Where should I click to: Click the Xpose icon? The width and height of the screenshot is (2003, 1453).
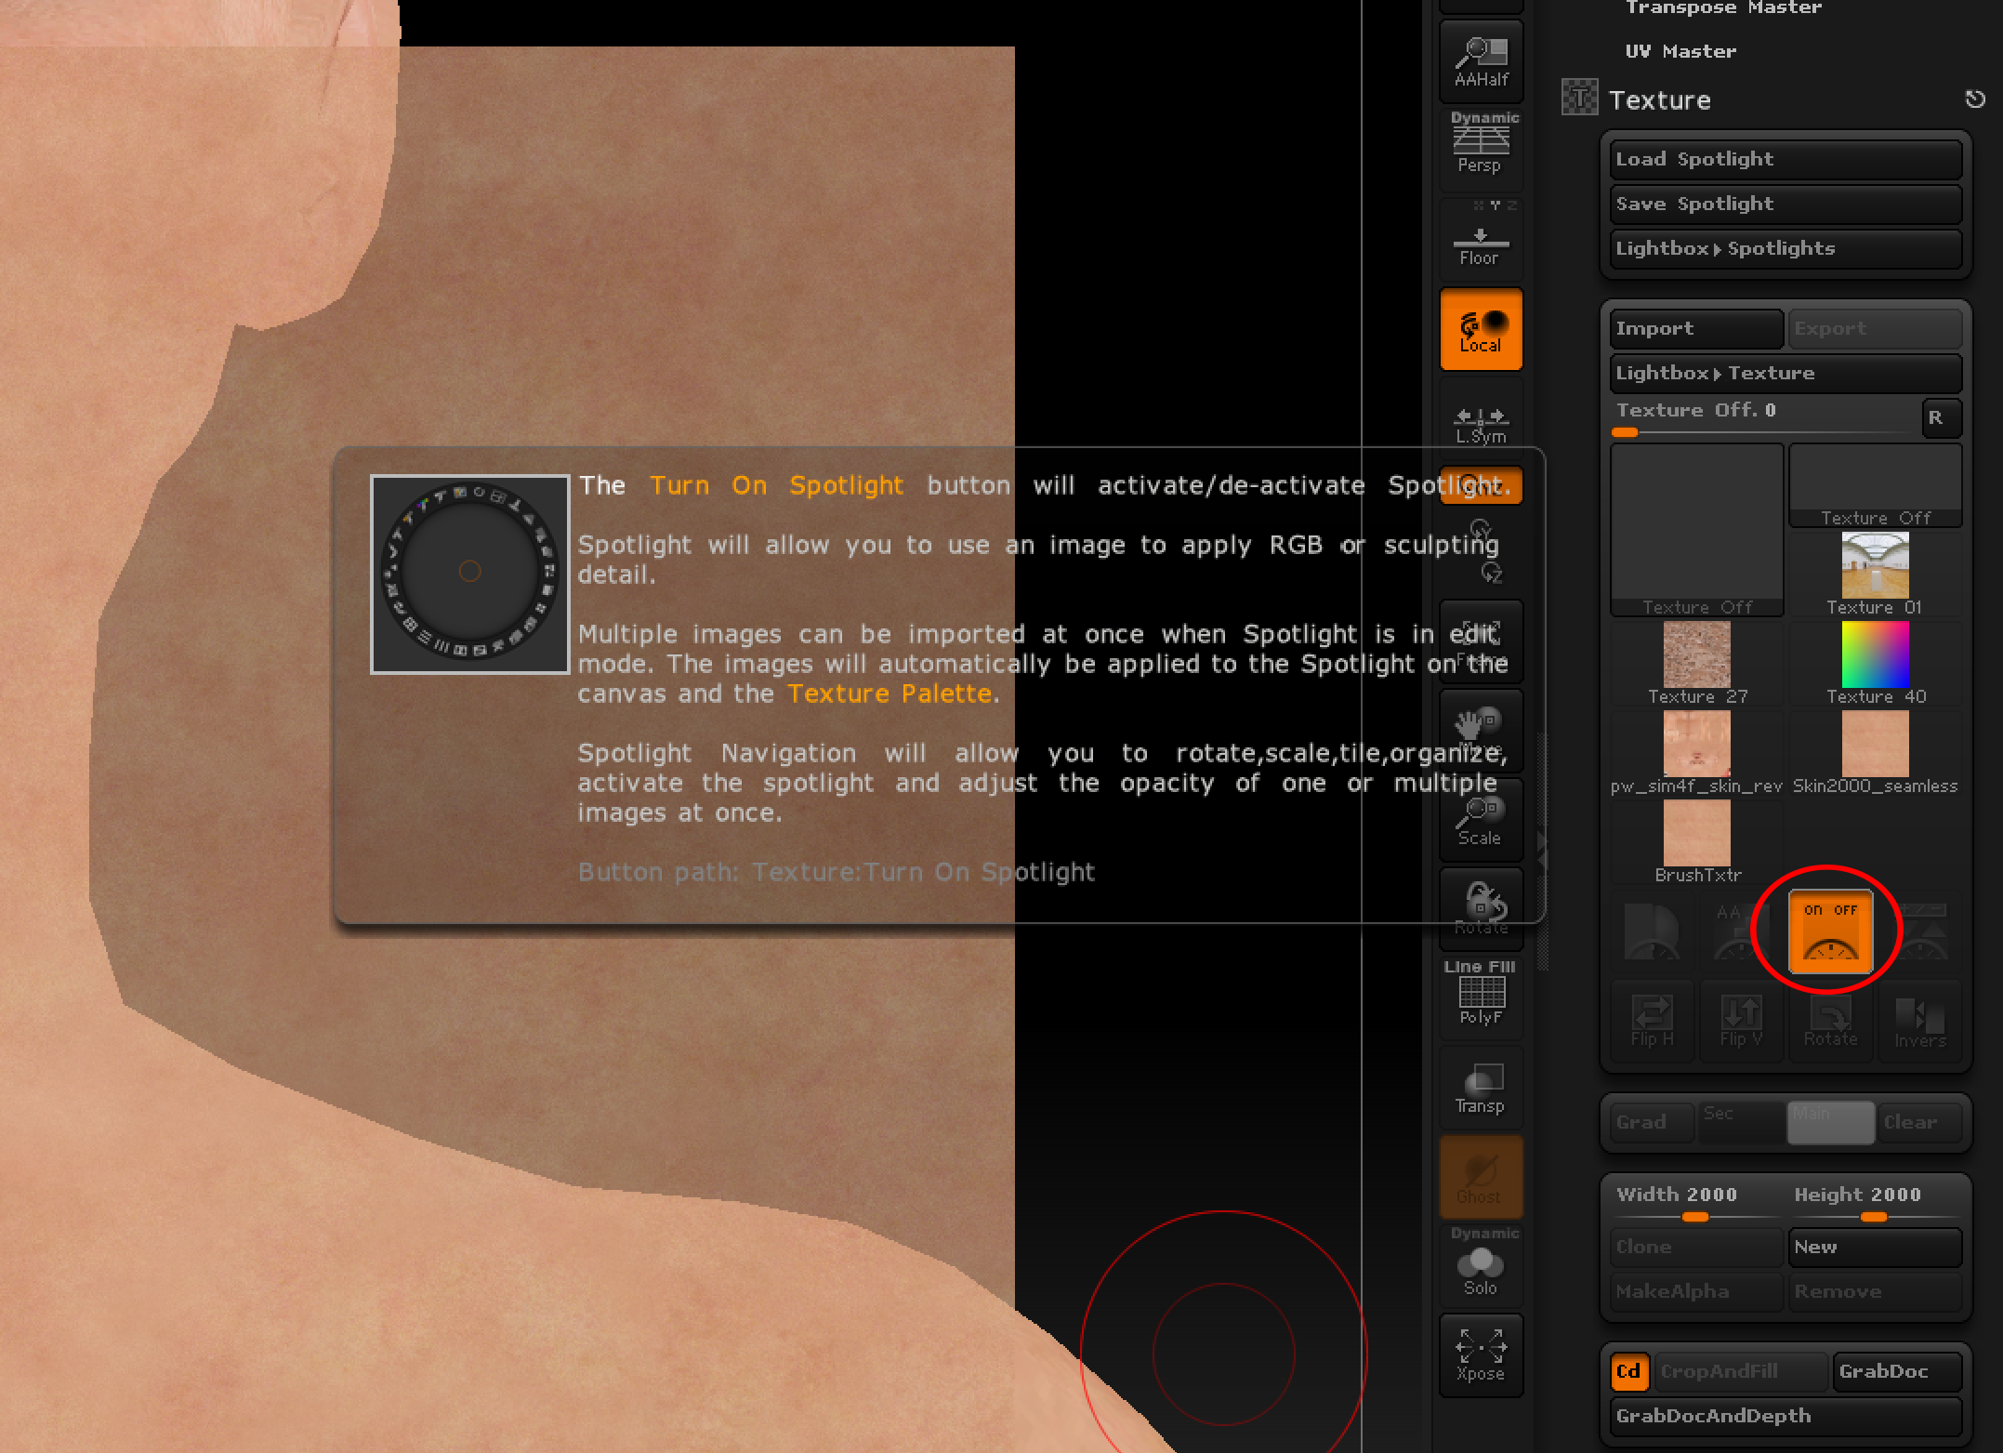pyautogui.click(x=1481, y=1354)
